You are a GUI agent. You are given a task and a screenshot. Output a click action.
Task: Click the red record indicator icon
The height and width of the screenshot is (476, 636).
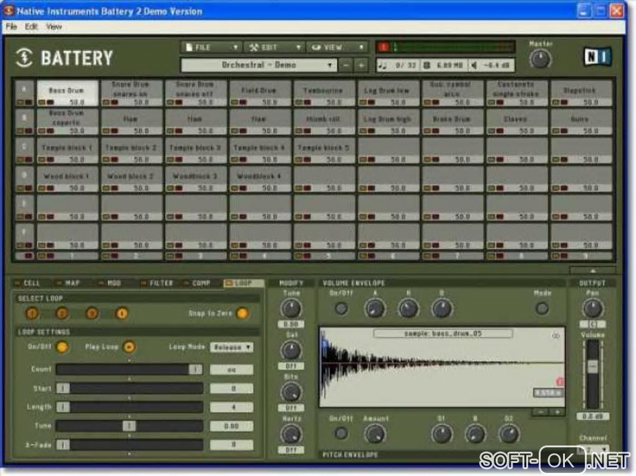[383, 47]
